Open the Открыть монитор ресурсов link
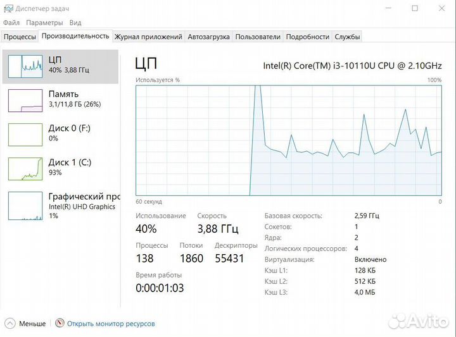The image size is (456, 337). (111, 324)
